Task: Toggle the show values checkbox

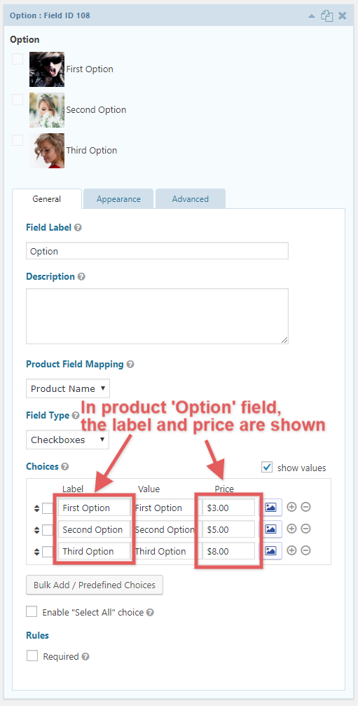Action: (x=267, y=467)
